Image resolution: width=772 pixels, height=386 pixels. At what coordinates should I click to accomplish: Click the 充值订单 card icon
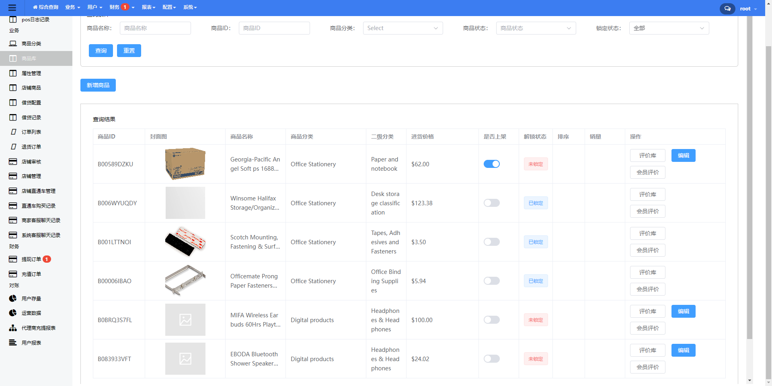pyautogui.click(x=13, y=274)
